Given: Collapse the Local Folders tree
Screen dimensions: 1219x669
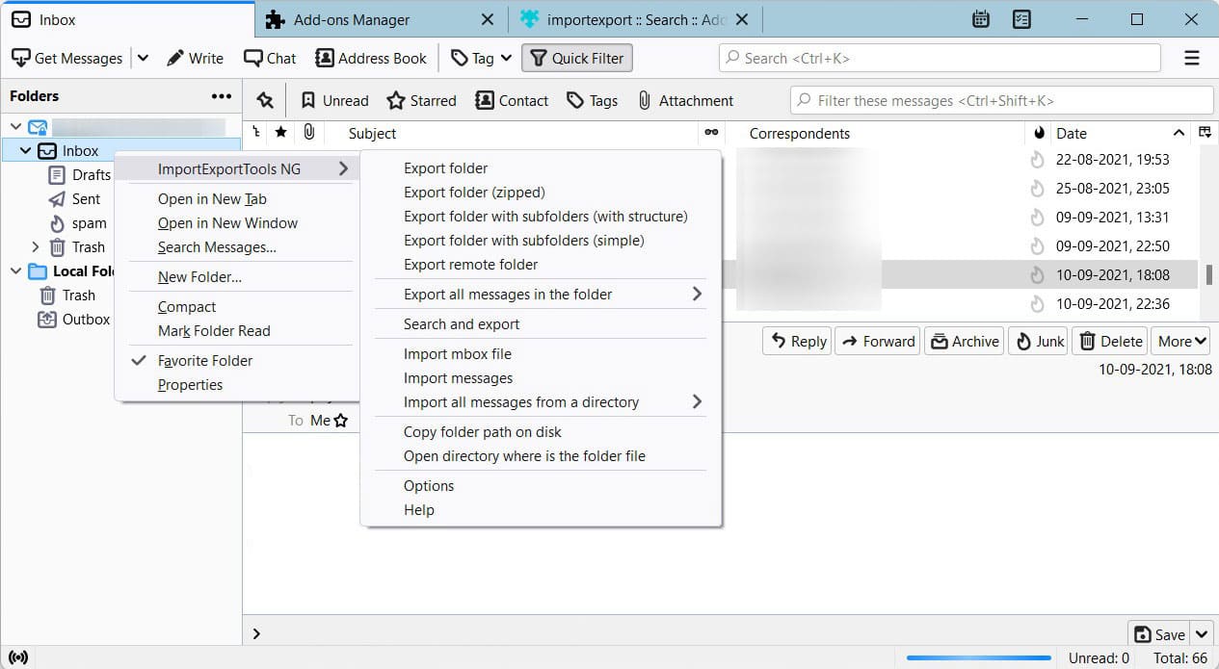Looking at the screenshot, I should point(15,270).
